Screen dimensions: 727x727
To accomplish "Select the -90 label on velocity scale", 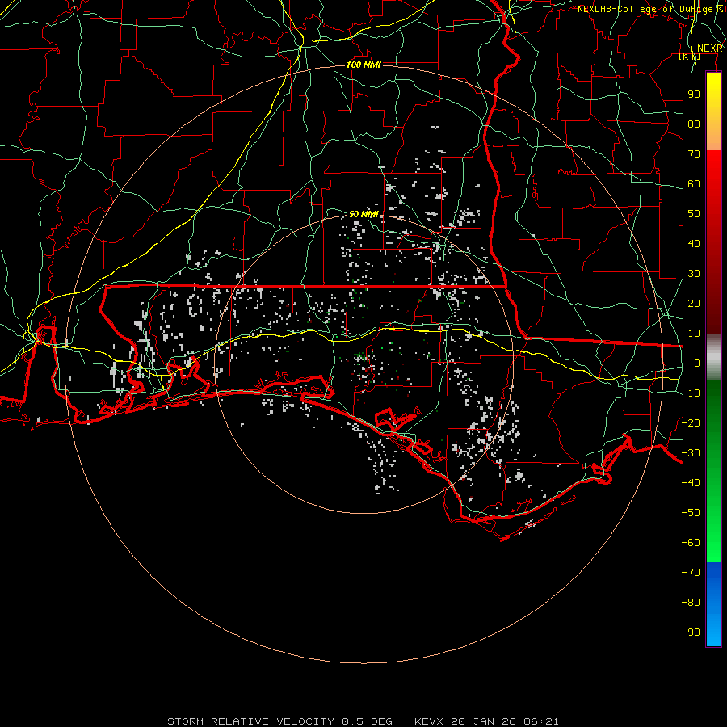I will click(691, 632).
